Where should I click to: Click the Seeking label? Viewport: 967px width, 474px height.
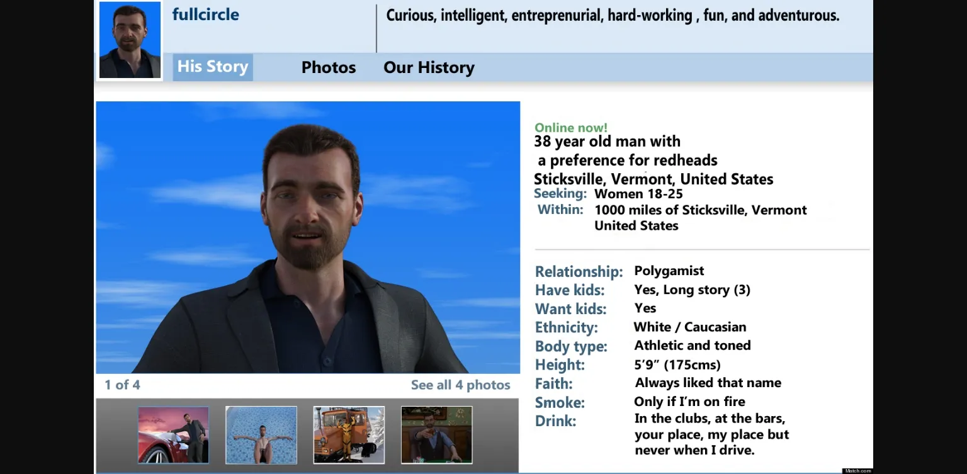(560, 194)
